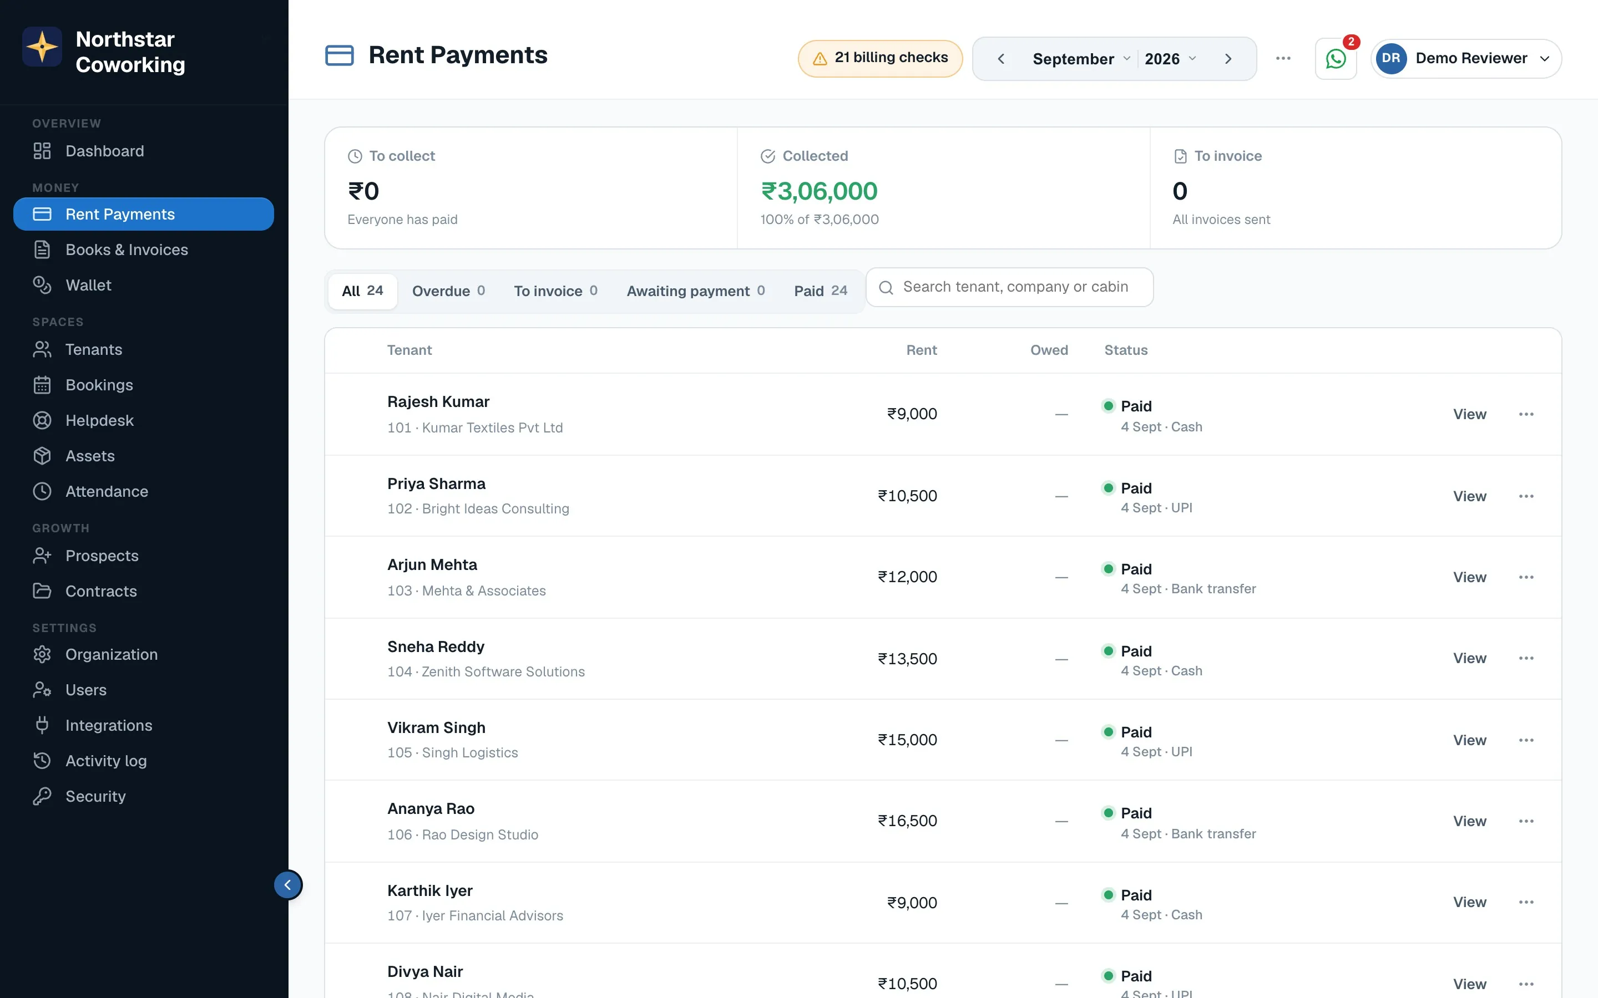Open row actions menu for Rajesh Kumar
The height and width of the screenshot is (998, 1598).
tap(1525, 415)
